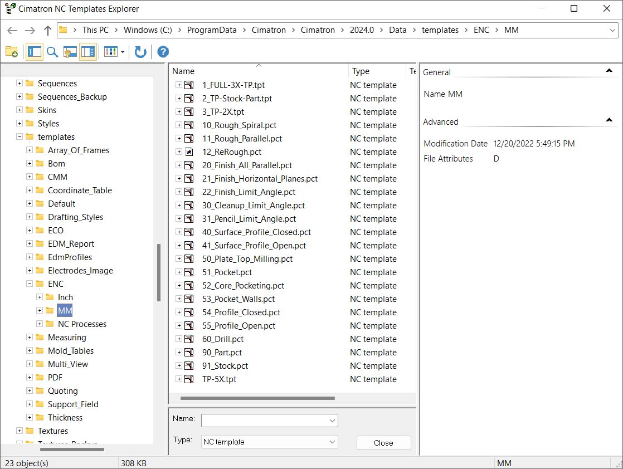Open the search magnifier tool

coord(52,52)
